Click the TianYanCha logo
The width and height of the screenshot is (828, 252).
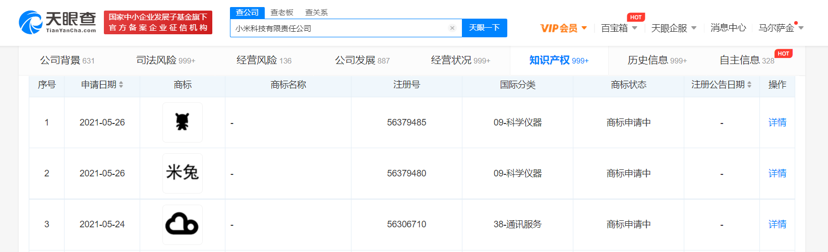[57, 22]
